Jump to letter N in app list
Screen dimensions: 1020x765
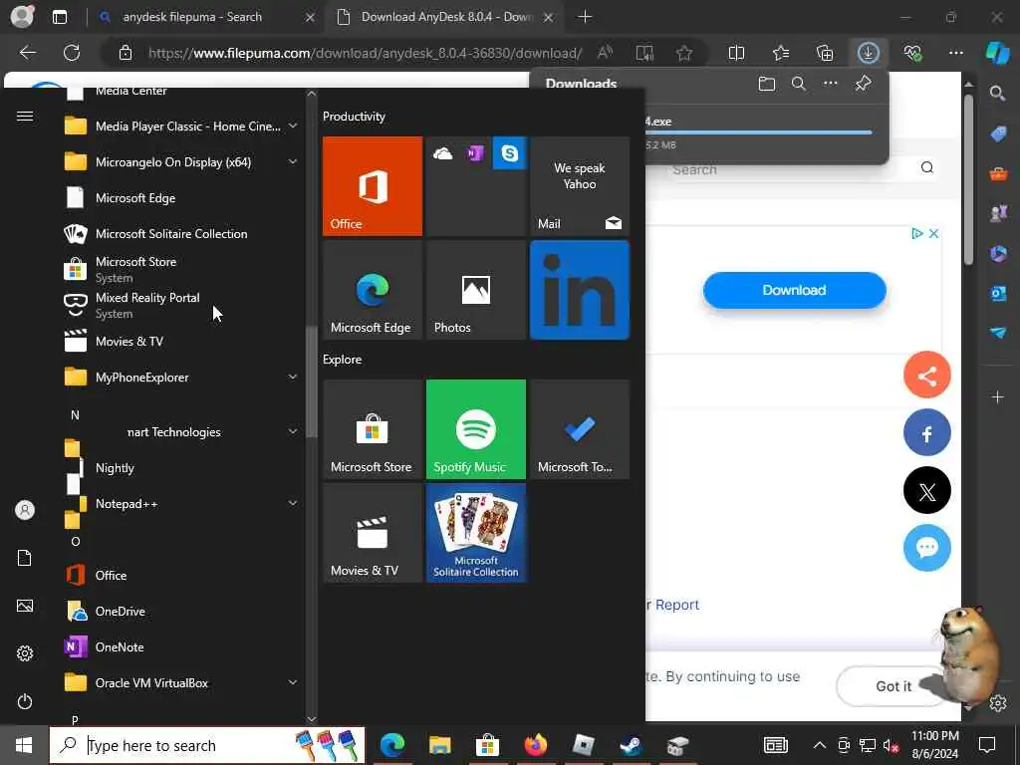[x=75, y=415]
